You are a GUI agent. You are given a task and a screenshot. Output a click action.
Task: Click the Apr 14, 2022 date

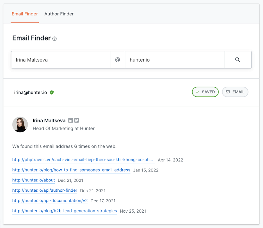(170, 160)
